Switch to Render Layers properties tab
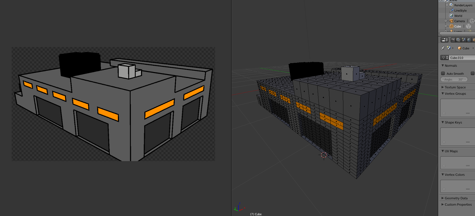The width and height of the screenshot is (475, 216). 458,40
